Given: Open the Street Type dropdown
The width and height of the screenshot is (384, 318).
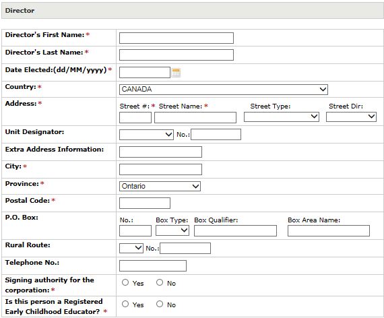Looking at the screenshot, I should pos(282,117).
